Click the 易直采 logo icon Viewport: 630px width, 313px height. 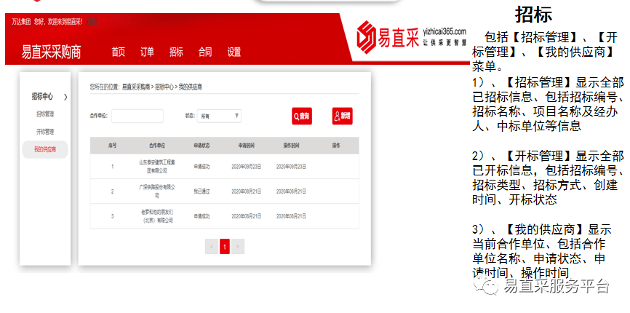click(x=367, y=38)
